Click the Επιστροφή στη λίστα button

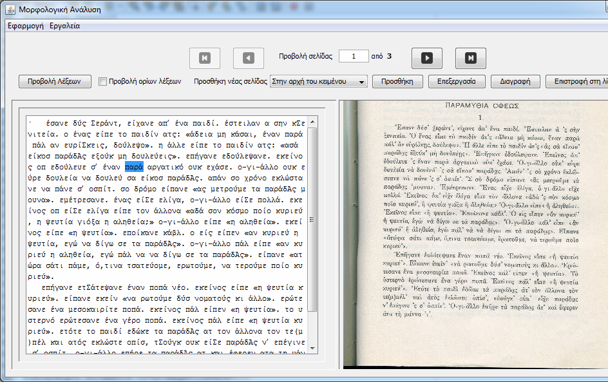click(x=577, y=81)
